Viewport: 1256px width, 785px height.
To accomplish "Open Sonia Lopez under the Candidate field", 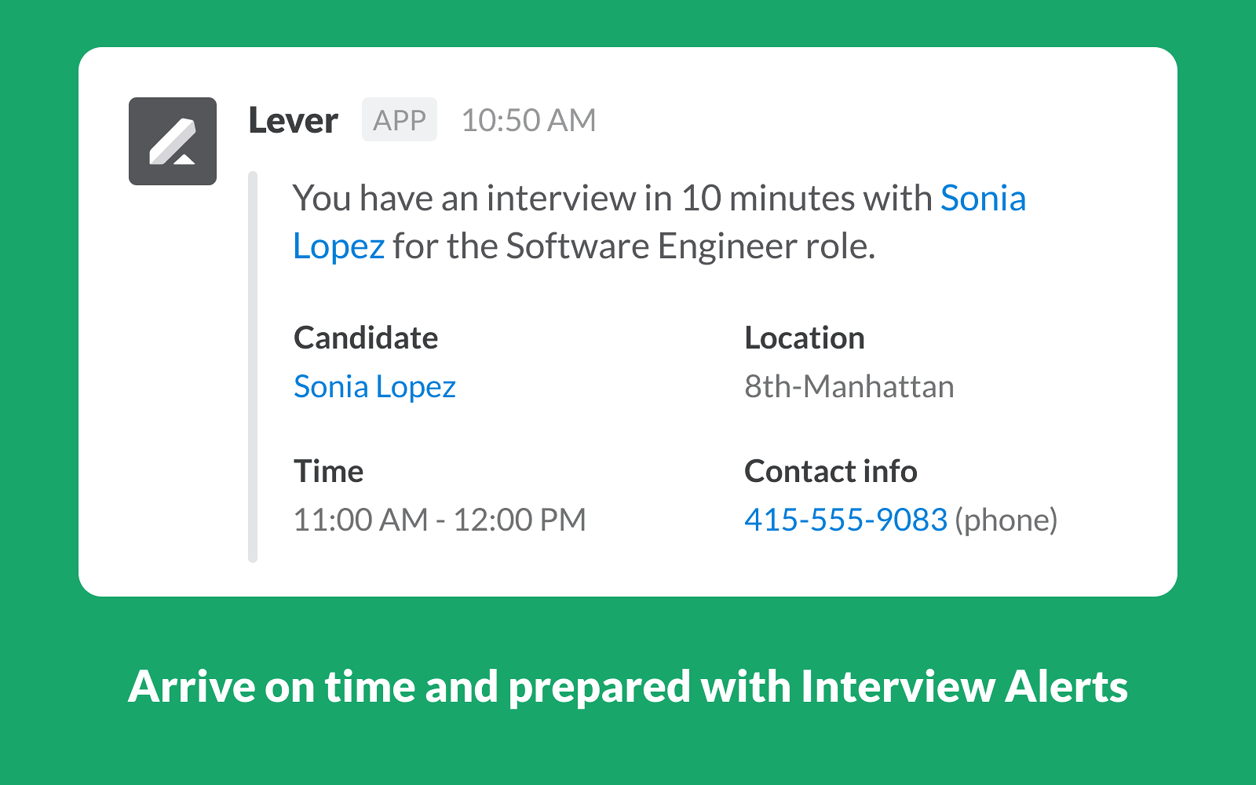I will click(374, 387).
